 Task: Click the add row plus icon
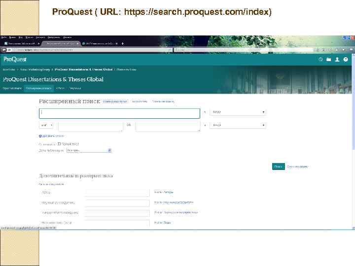click(40, 136)
